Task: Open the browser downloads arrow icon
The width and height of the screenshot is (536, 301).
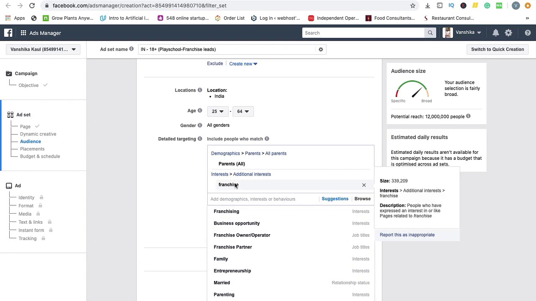Action: tap(428, 5)
